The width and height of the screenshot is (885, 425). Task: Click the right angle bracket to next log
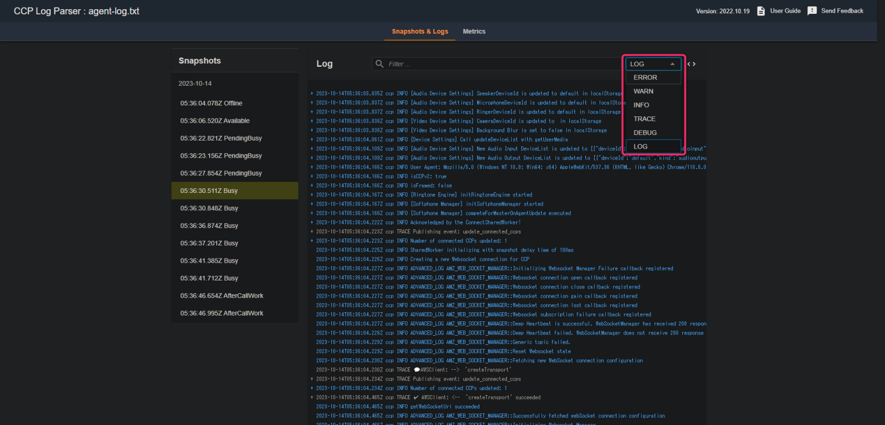click(694, 64)
